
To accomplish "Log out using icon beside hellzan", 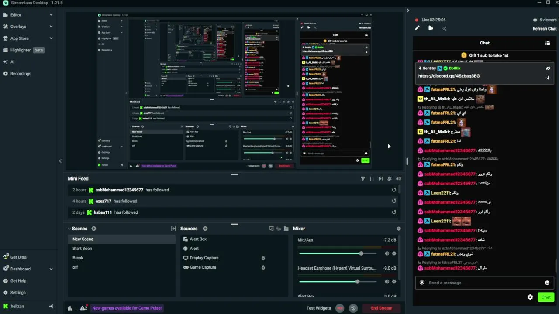I will [51, 306].
